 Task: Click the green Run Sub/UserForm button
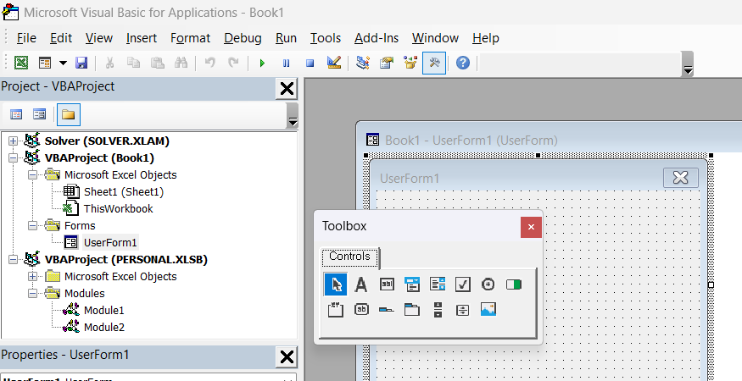point(263,63)
